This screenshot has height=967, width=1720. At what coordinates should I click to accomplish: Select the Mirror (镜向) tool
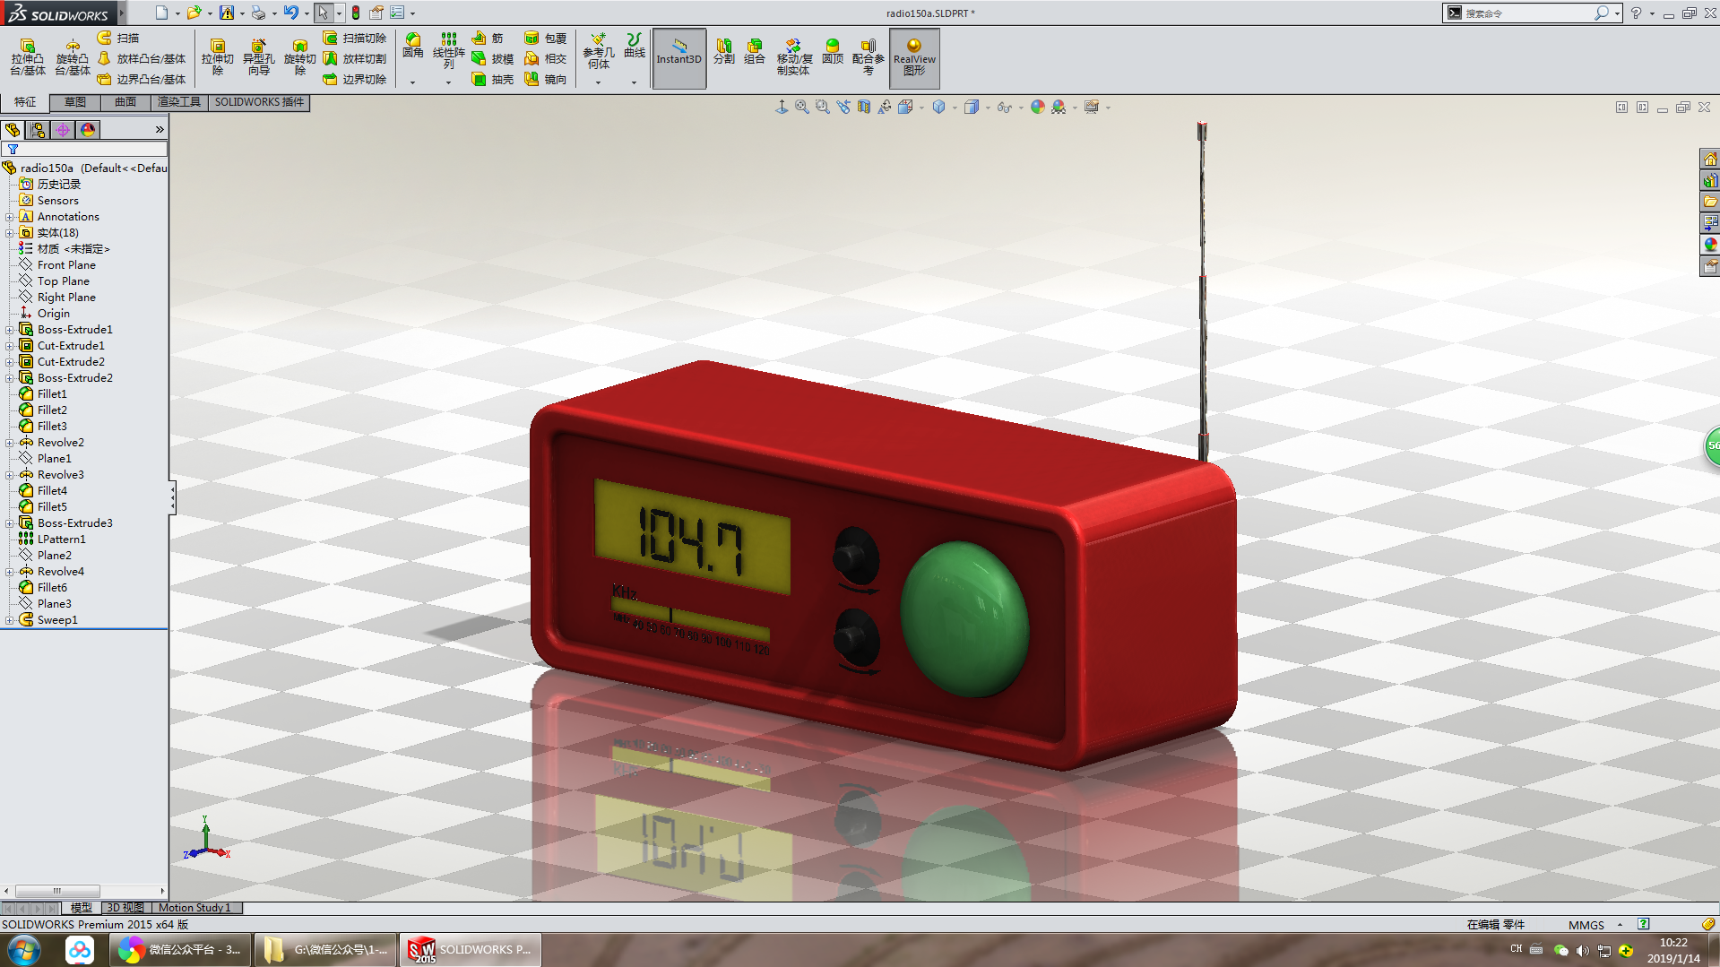pyautogui.click(x=546, y=79)
